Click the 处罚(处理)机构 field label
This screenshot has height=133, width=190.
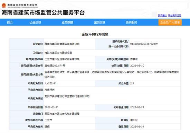[x=34, y=59]
